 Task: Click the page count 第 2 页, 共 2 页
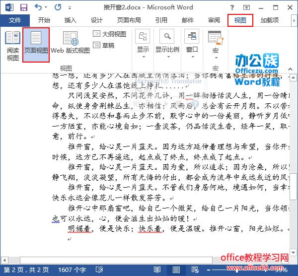(26, 270)
